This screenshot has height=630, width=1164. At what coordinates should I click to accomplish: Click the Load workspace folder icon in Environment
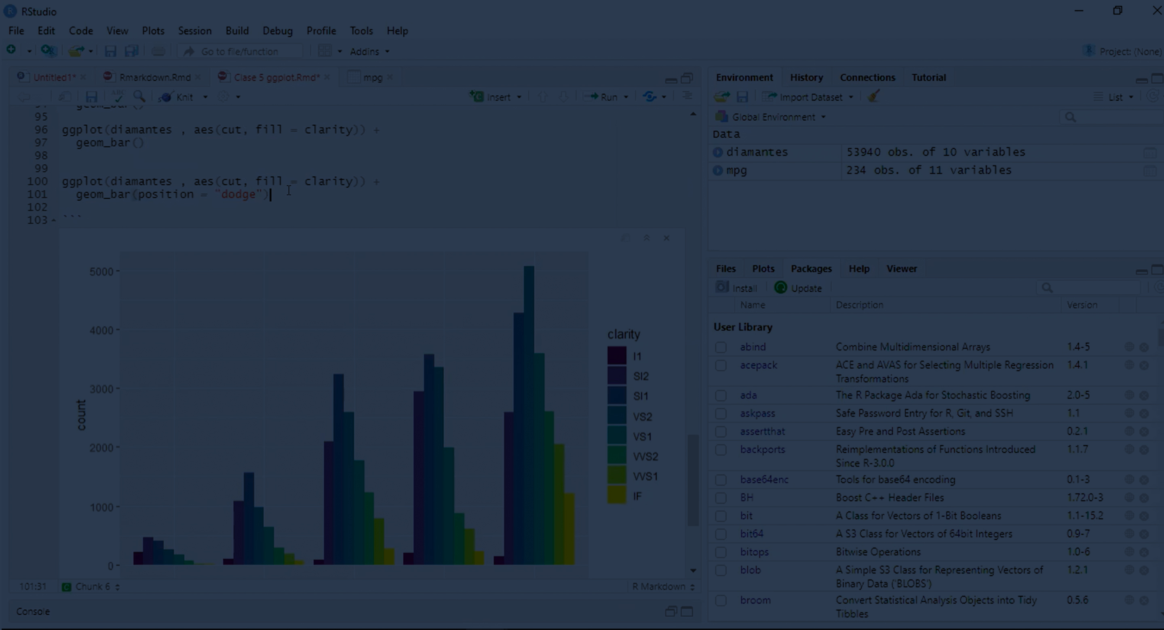(x=721, y=97)
